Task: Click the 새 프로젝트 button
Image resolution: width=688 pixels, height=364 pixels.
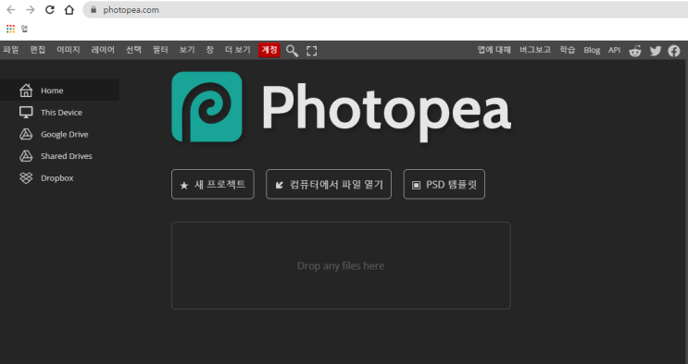Action: click(213, 185)
